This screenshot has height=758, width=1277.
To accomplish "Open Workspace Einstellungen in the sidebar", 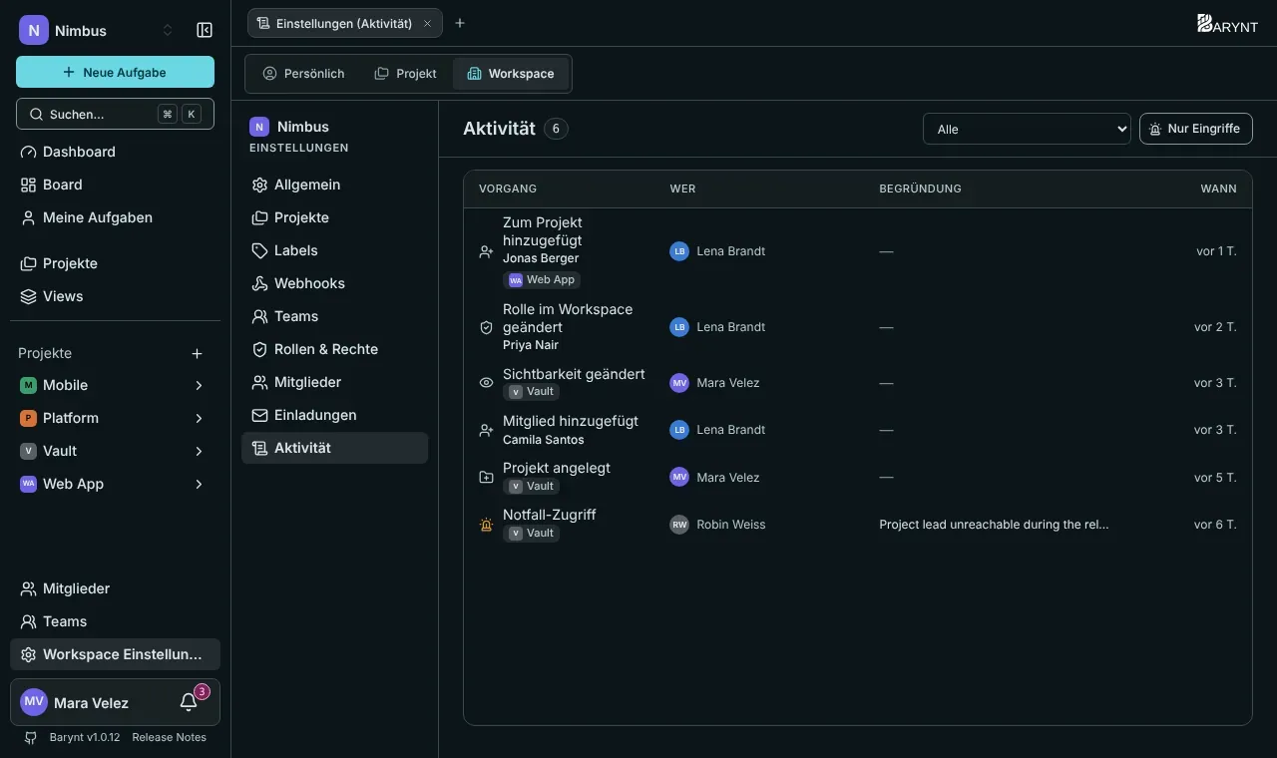I will tap(115, 654).
